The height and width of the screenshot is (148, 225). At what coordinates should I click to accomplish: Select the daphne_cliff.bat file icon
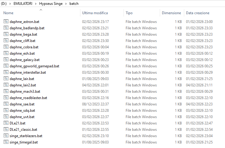[6, 40]
